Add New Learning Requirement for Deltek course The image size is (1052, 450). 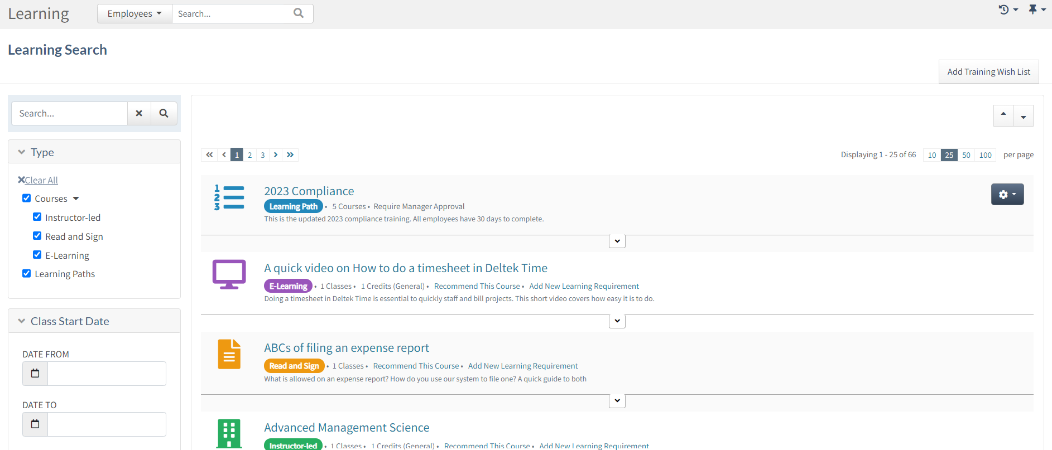click(584, 286)
